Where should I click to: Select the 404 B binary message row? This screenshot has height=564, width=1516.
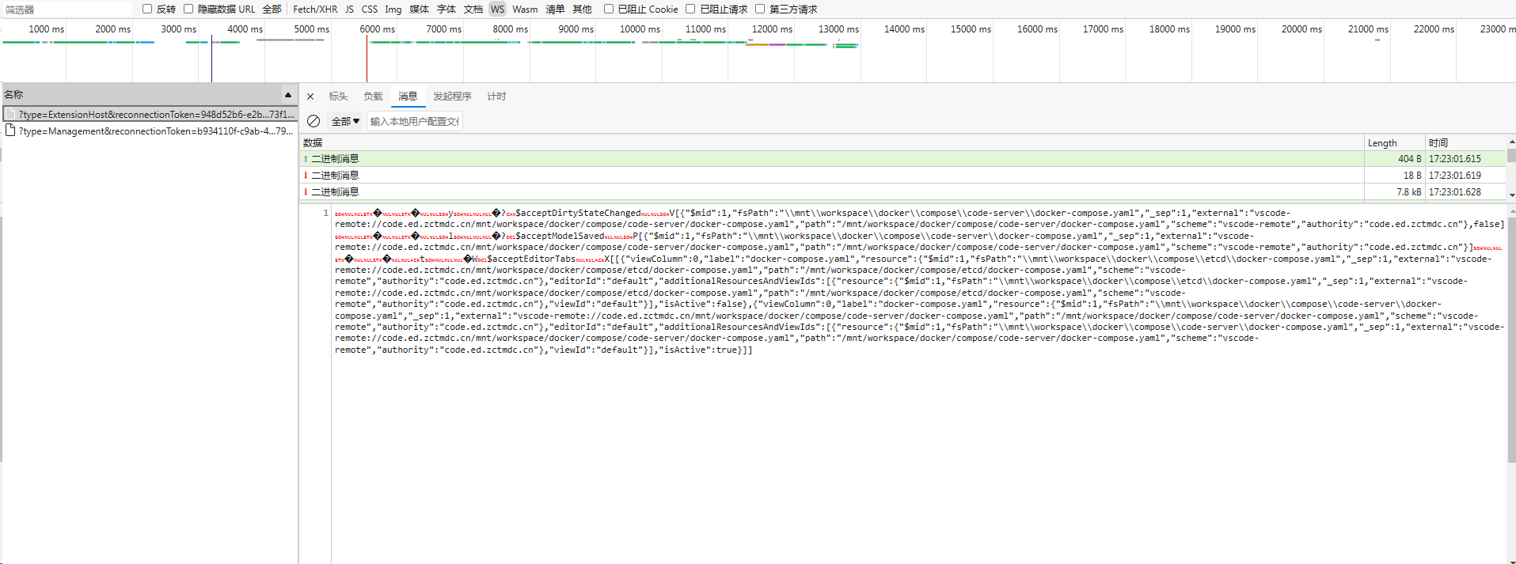pos(902,159)
